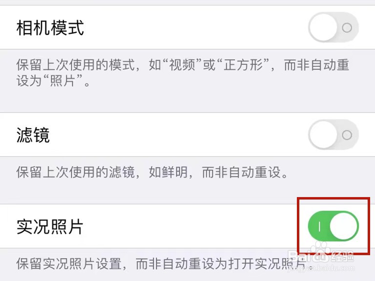Click the white knob of 滤镜 switch
This screenshot has width=375, height=281.
(x=323, y=135)
